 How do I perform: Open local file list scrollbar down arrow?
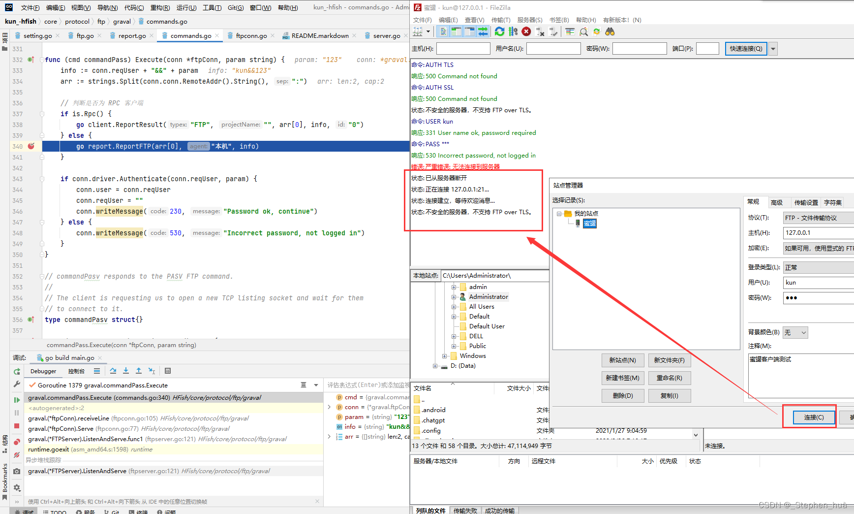[x=696, y=435]
